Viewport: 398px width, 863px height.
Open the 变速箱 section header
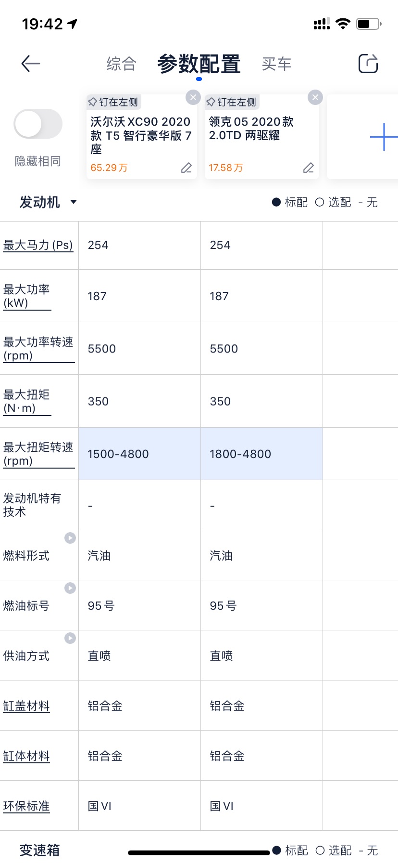[x=40, y=850]
